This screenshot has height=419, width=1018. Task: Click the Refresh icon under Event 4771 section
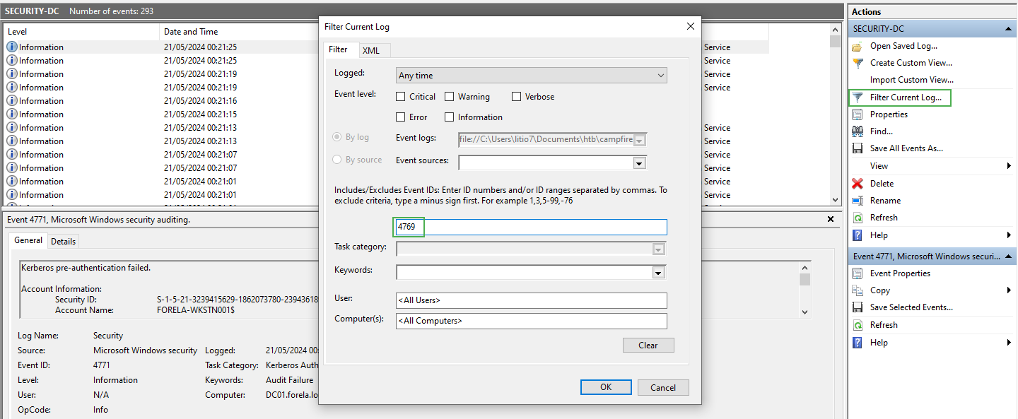(x=858, y=325)
